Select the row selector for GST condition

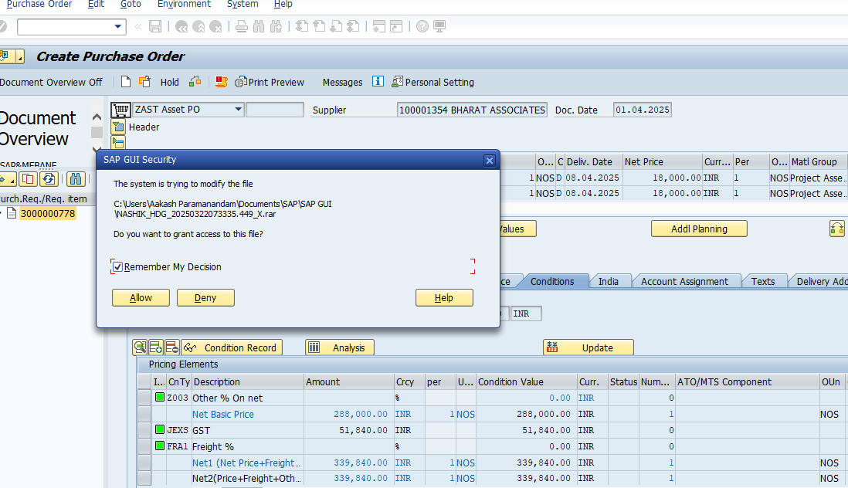click(144, 430)
